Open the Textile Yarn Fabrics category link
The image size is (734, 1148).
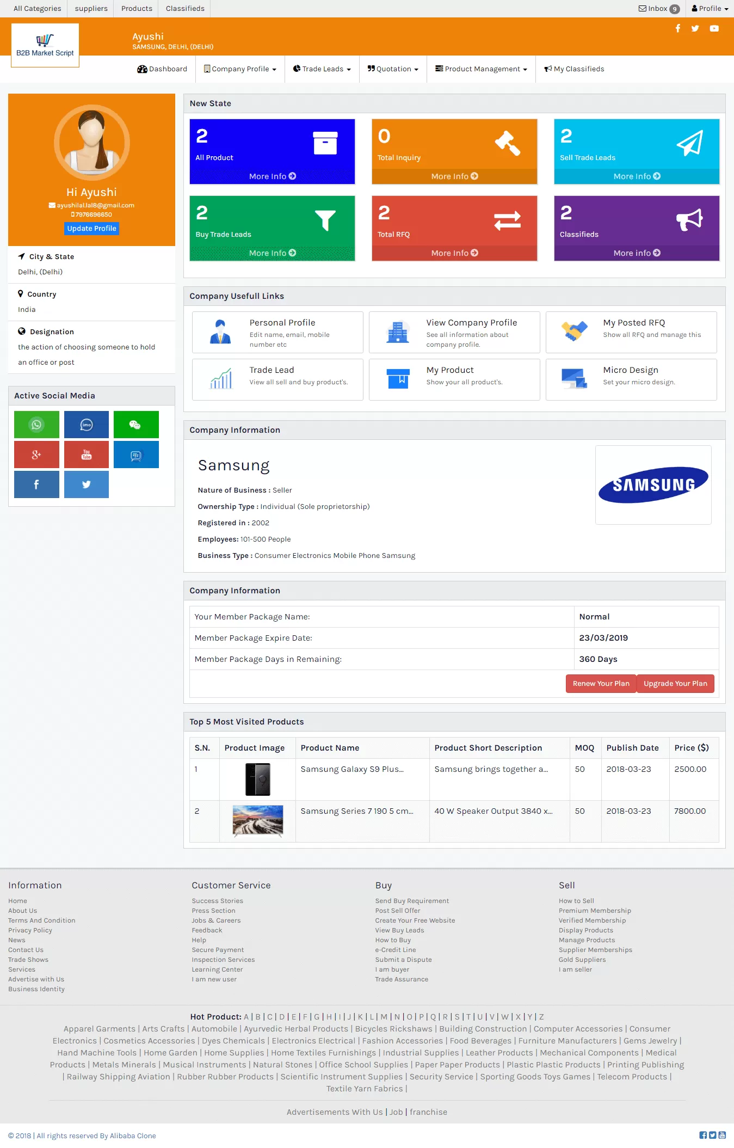[x=365, y=1089]
